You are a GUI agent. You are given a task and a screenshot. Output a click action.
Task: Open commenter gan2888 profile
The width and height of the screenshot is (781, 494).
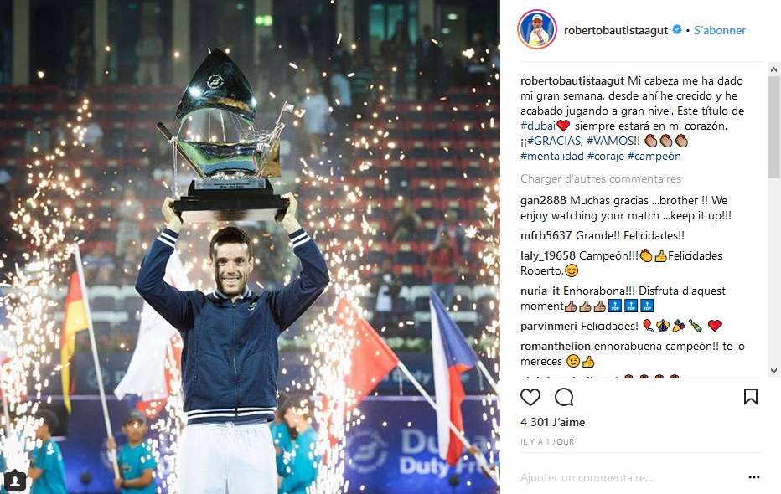543,200
